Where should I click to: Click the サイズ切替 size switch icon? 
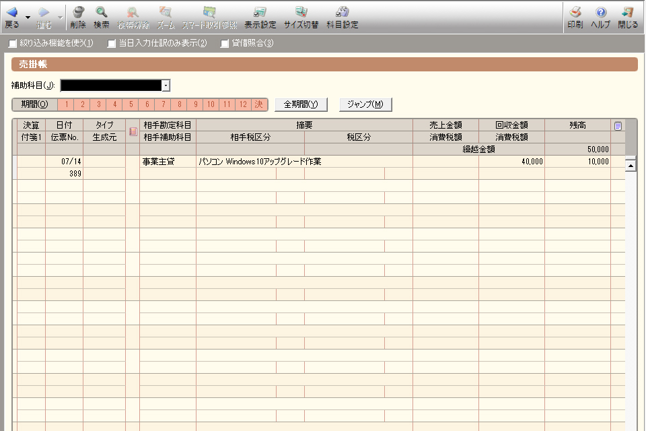point(301,12)
